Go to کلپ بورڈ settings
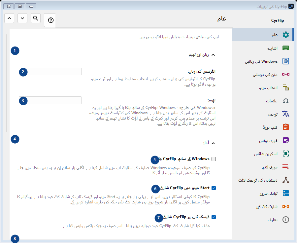Screen dimensions: 297x243 [x=263, y=127]
